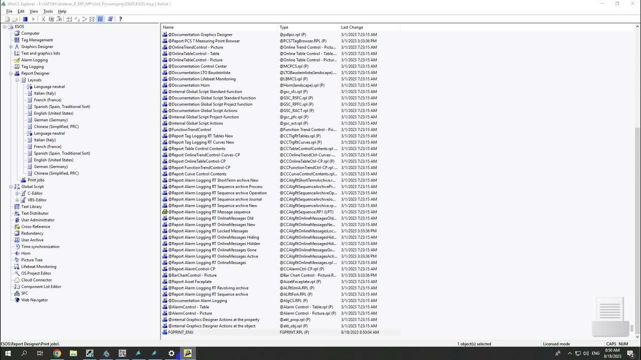Select Text and graphics lists node

pos(41,53)
